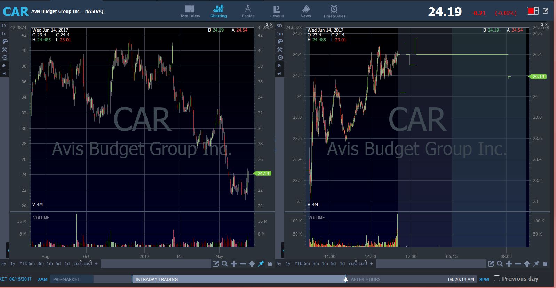
Task: Click the 24.19 price tag on left chart axis
Action: [x=263, y=173]
